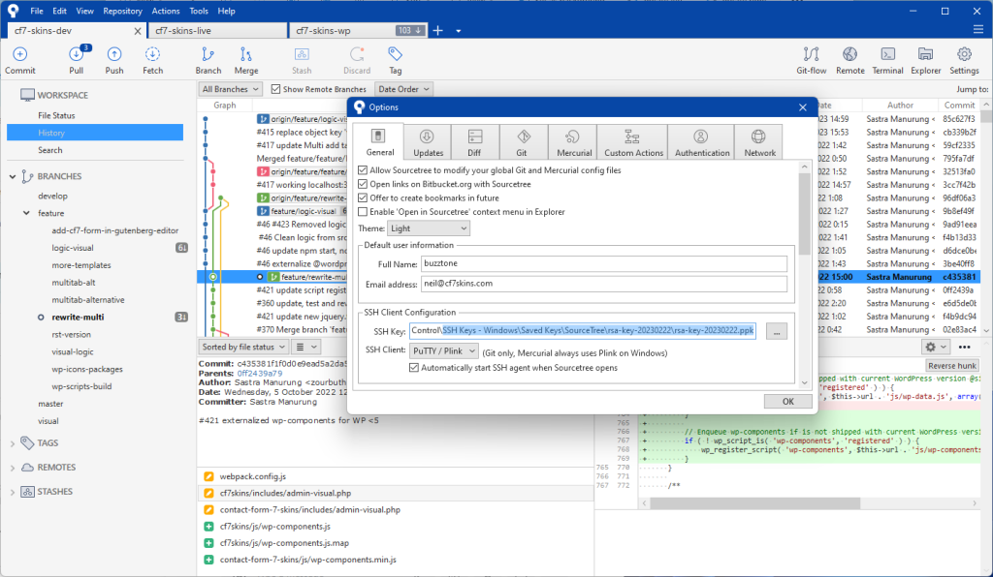993x577 pixels.
Task: Click OK in the Options dialog
Action: point(787,401)
